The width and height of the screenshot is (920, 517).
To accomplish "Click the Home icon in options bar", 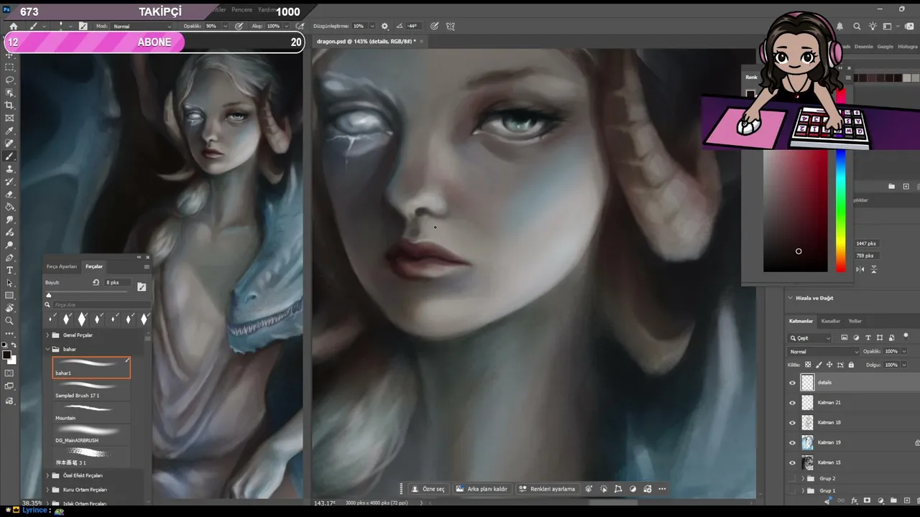I will [x=13, y=26].
